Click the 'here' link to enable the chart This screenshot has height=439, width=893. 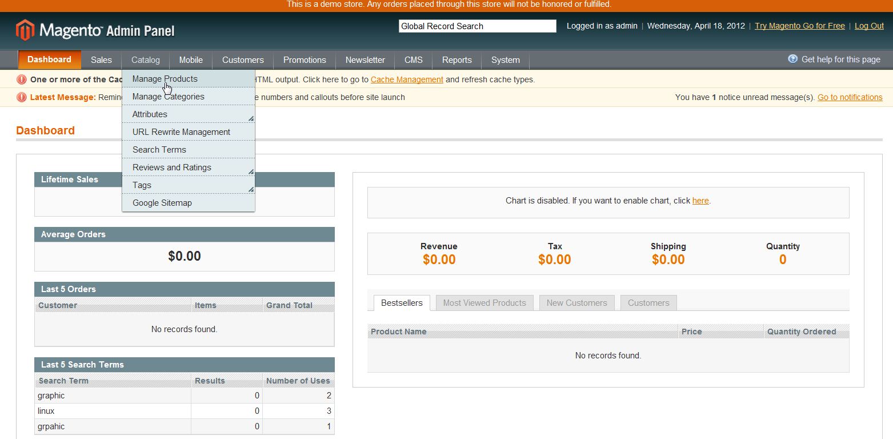700,201
